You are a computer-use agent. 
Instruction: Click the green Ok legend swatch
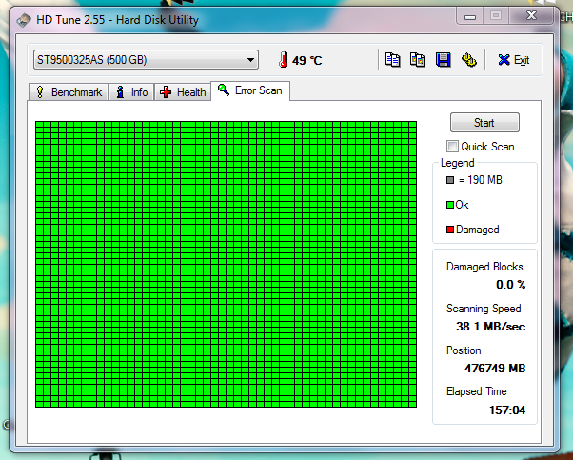coord(450,205)
